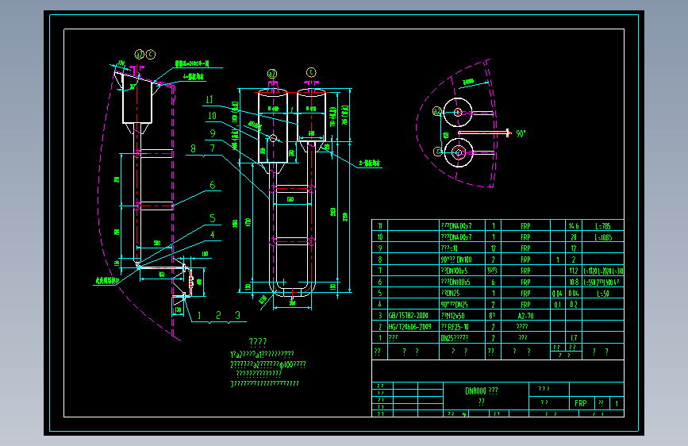Click the '14.6' weight cell in row 11
The width and height of the screenshot is (688, 446).
point(574,226)
